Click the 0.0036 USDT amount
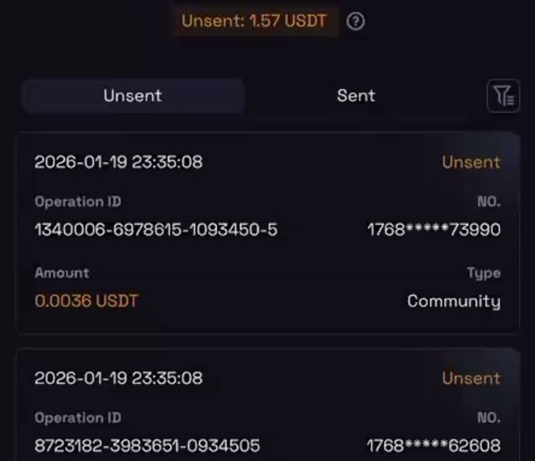 click(86, 301)
